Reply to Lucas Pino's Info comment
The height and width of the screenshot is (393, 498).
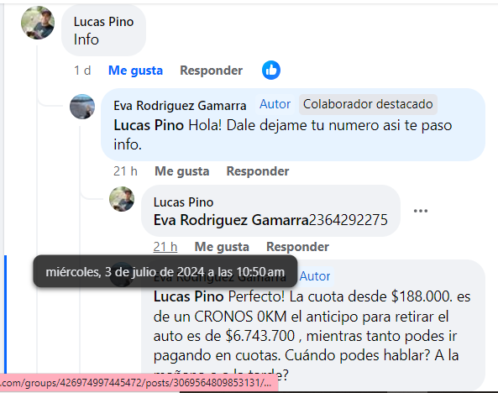(211, 71)
